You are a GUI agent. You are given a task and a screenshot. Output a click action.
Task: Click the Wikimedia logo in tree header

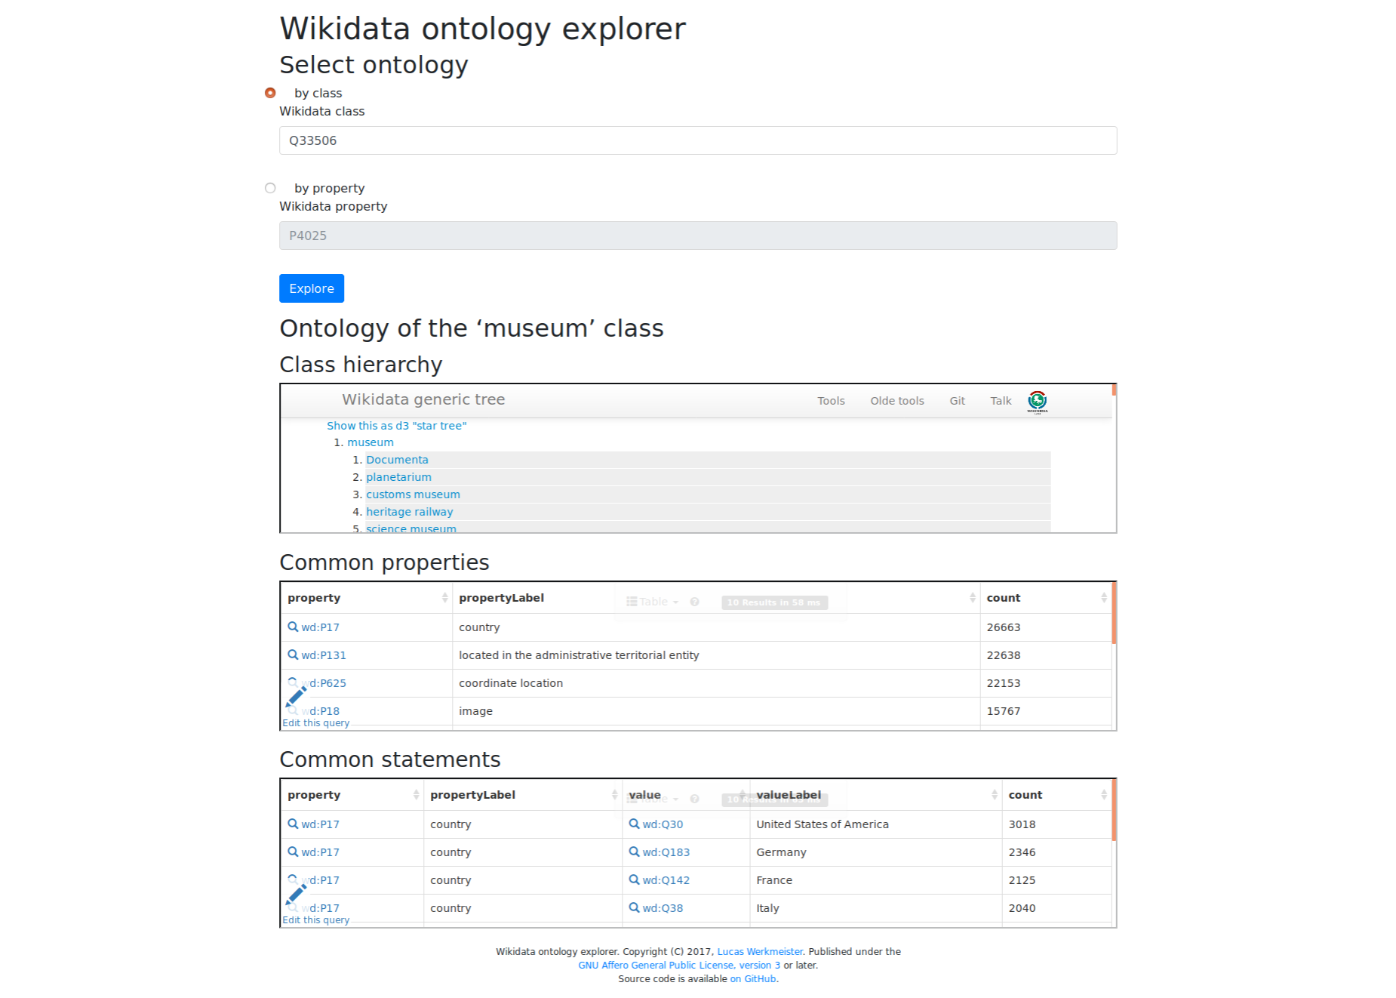pyautogui.click(x=1038, y=402)
